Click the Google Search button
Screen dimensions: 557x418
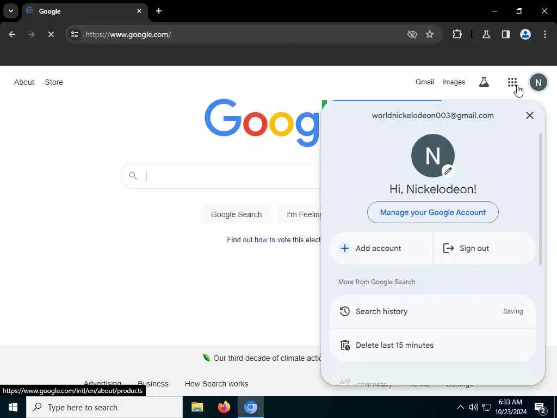(236, 214)
